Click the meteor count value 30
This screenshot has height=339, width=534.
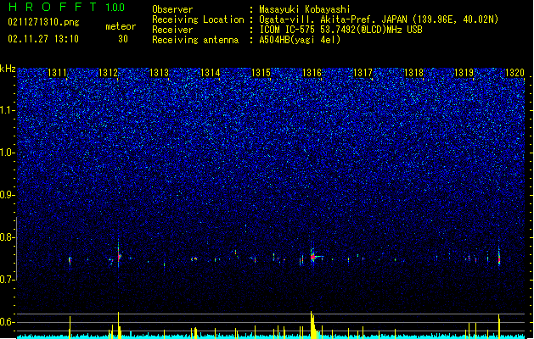point(123,39)
